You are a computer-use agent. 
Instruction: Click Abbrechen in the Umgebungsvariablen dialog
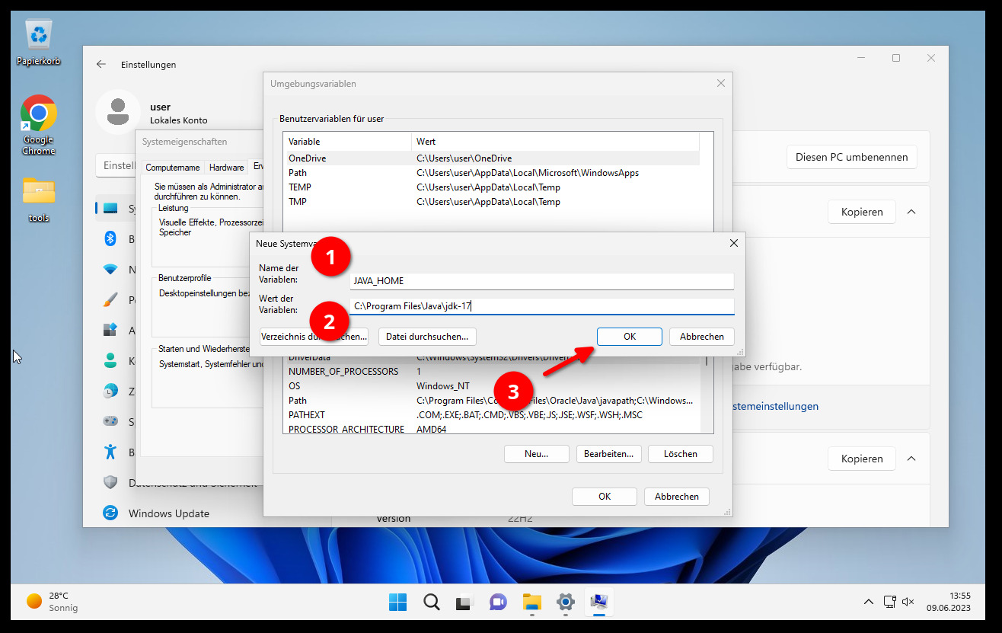point(677,496)
